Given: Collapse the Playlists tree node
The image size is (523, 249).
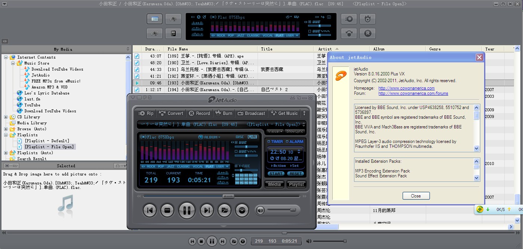Looking at the screenshot, I should coord(6,135).
